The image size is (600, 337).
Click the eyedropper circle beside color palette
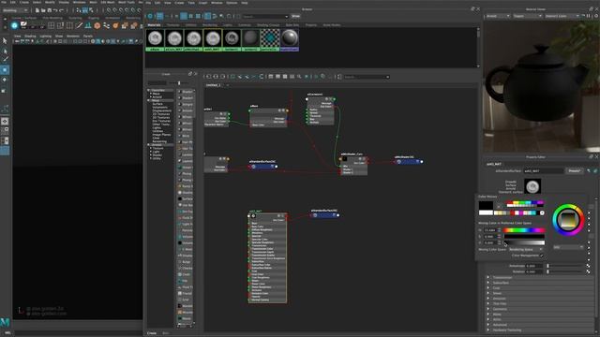(542, 212)
